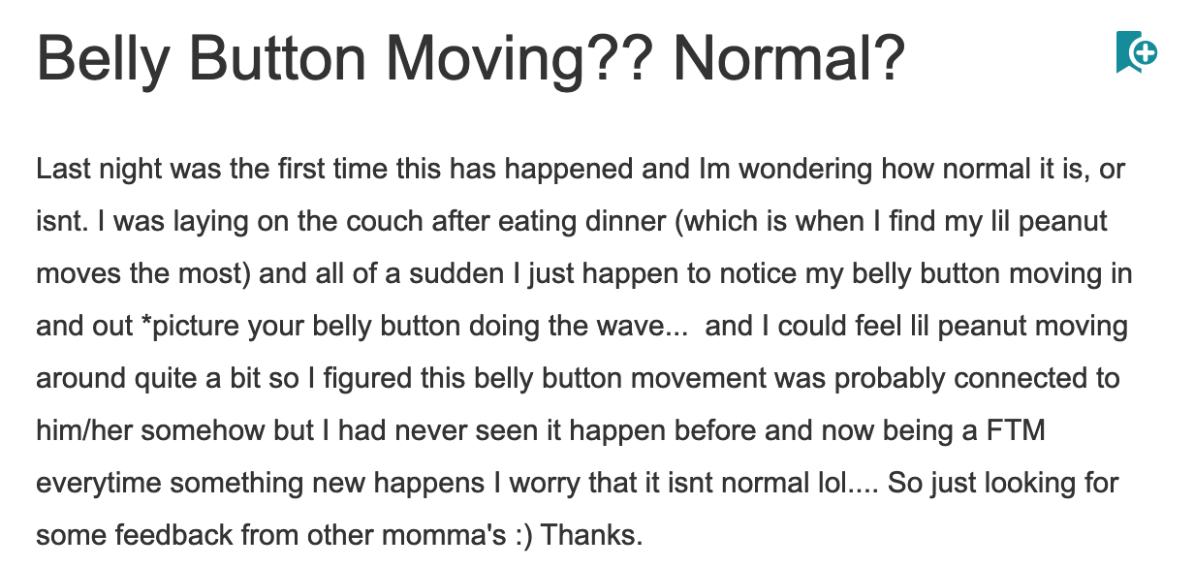The width and height of the screenshot is (1194, 568).
Task: Click the word 'Normal?' in the heading
Action: pyautogui.click(x=789, y=60)
